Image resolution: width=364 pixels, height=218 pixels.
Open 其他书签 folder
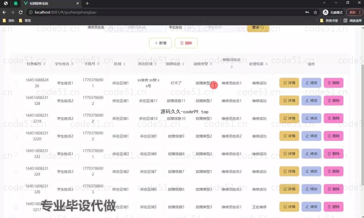click(329, 20)
